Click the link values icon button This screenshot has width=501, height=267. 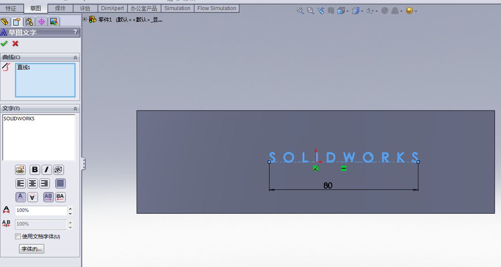coord(20,170)
